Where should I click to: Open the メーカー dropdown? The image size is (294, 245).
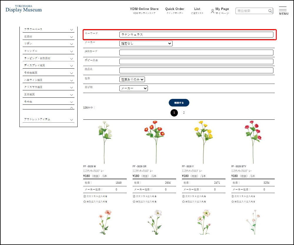point(146,43)
